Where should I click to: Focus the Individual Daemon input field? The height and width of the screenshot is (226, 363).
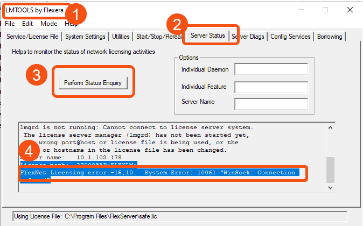point(271,69)
